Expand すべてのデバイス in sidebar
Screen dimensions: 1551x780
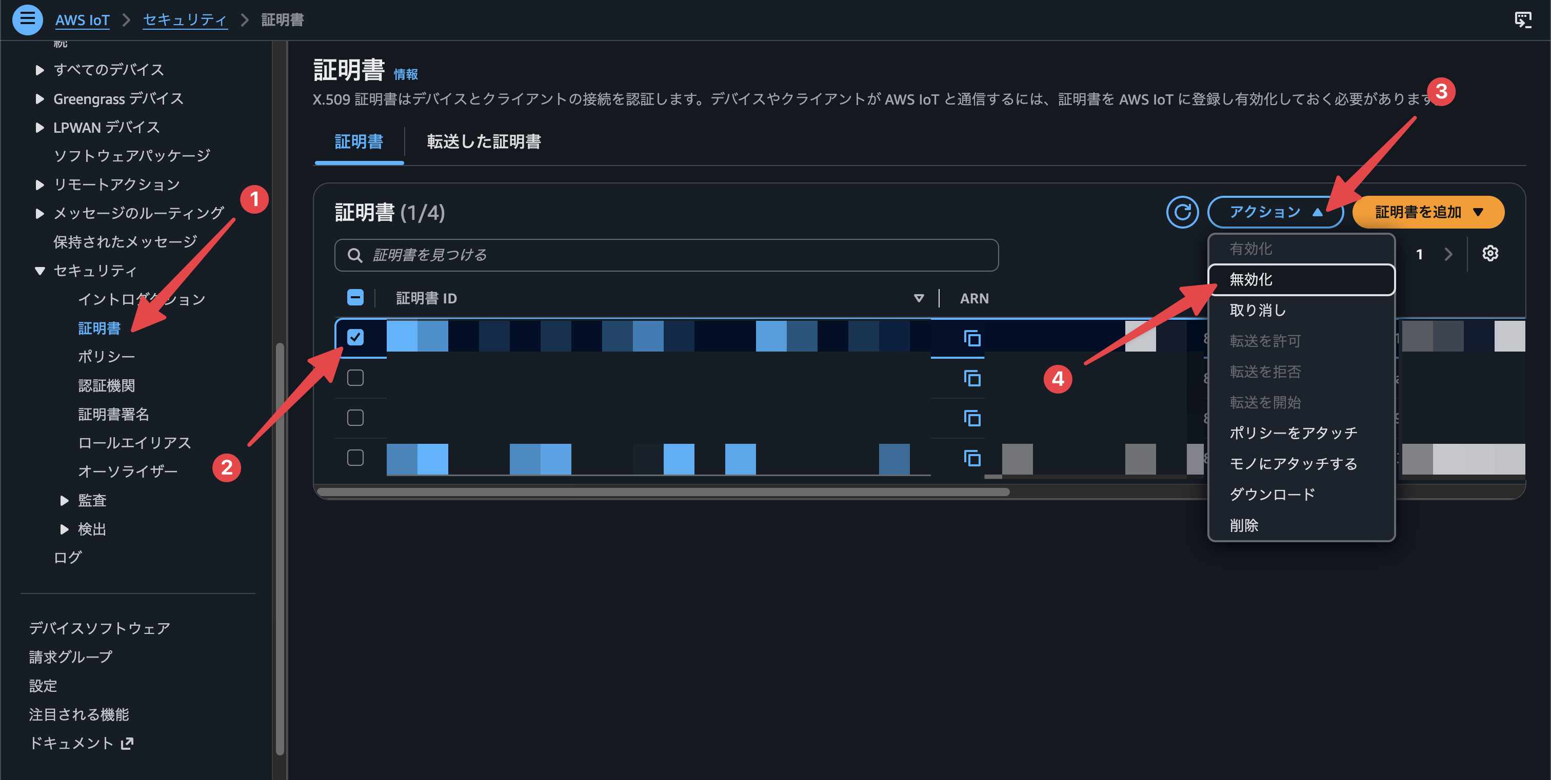tap(39, 70)
